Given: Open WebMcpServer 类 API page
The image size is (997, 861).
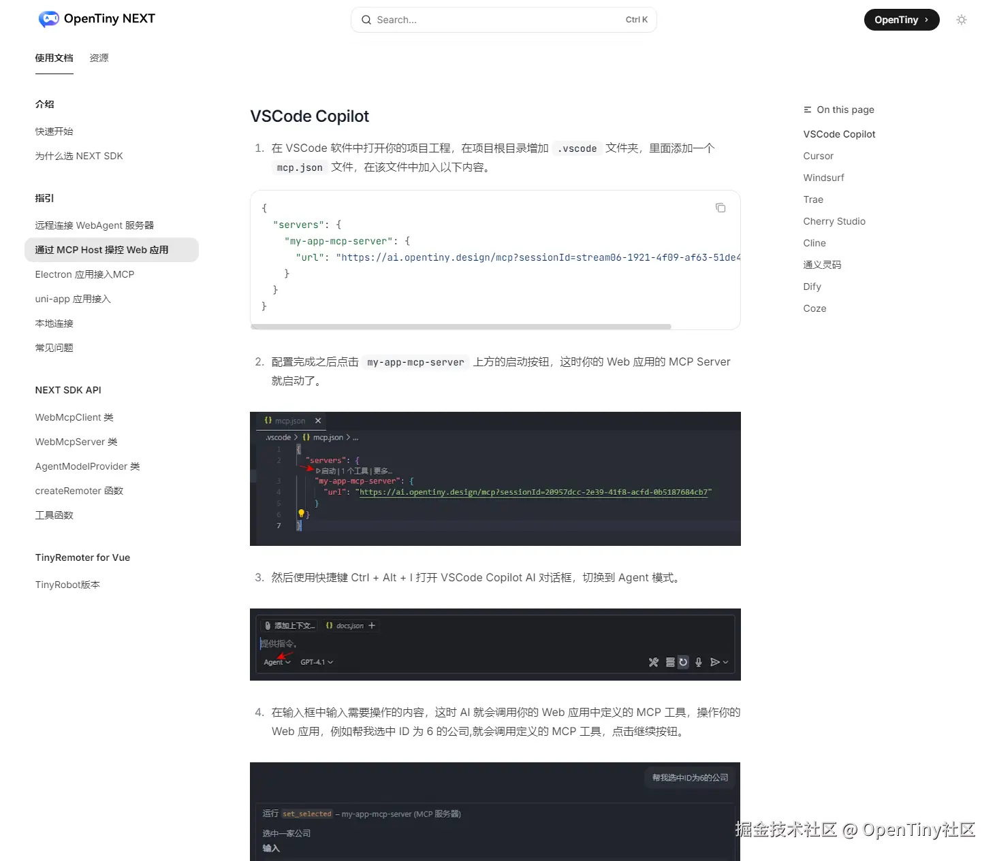Looking at the screenshot, I should point(76,442).
